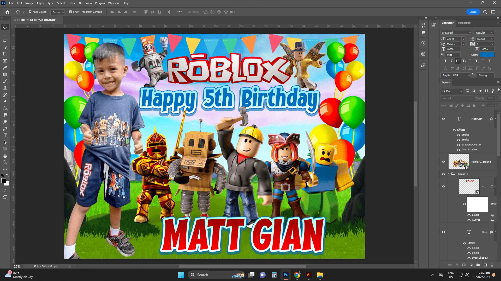Open Illustrator from the taskbar
This screenshot has width=501, height=281.
(309, 275)
